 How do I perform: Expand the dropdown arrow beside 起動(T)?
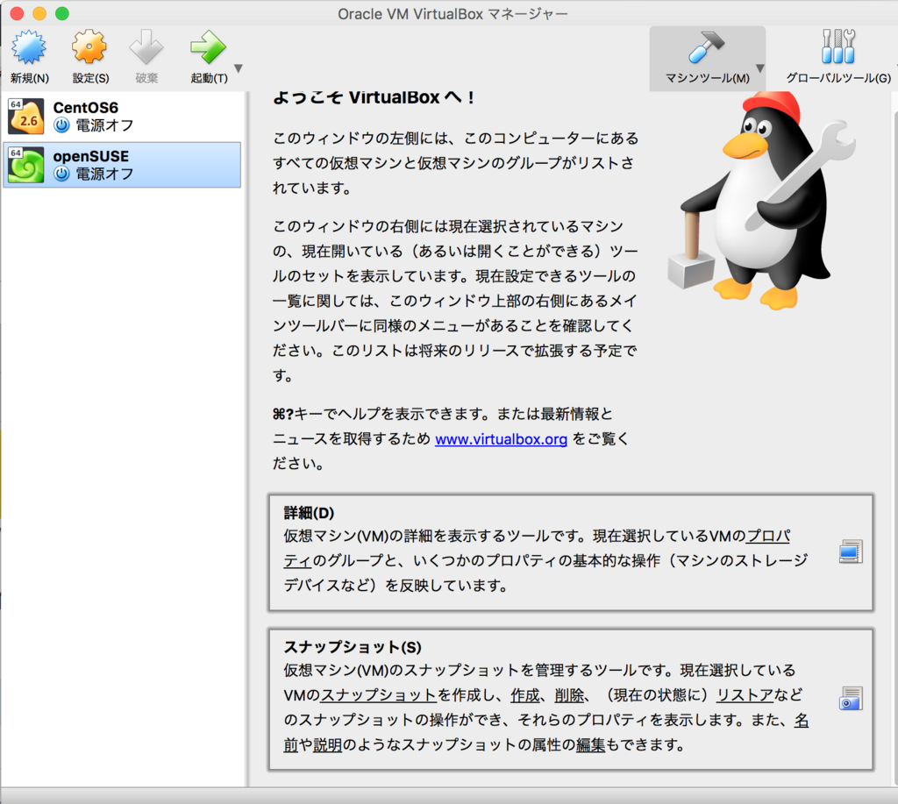pos(239,68)
